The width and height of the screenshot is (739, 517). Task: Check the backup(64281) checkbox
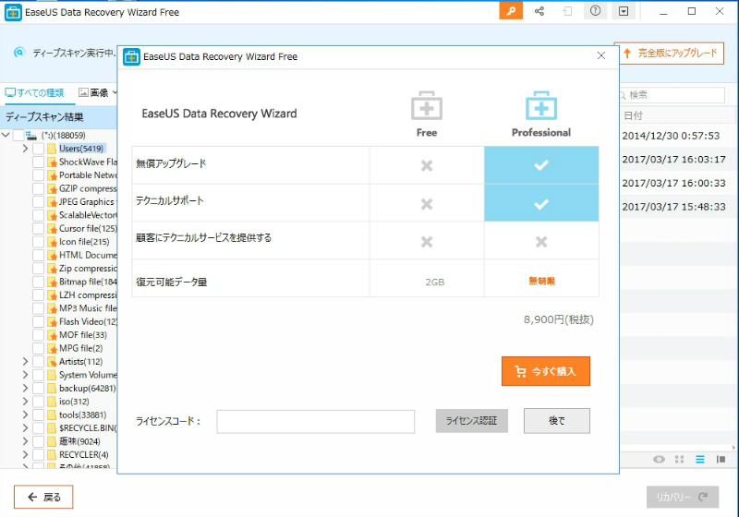[x=39, y=389]
